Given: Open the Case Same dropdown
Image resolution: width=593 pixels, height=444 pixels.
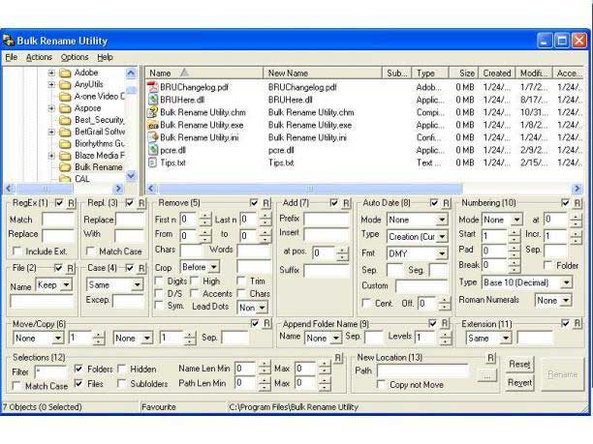Looking at the screenshot, I should 137,284.
